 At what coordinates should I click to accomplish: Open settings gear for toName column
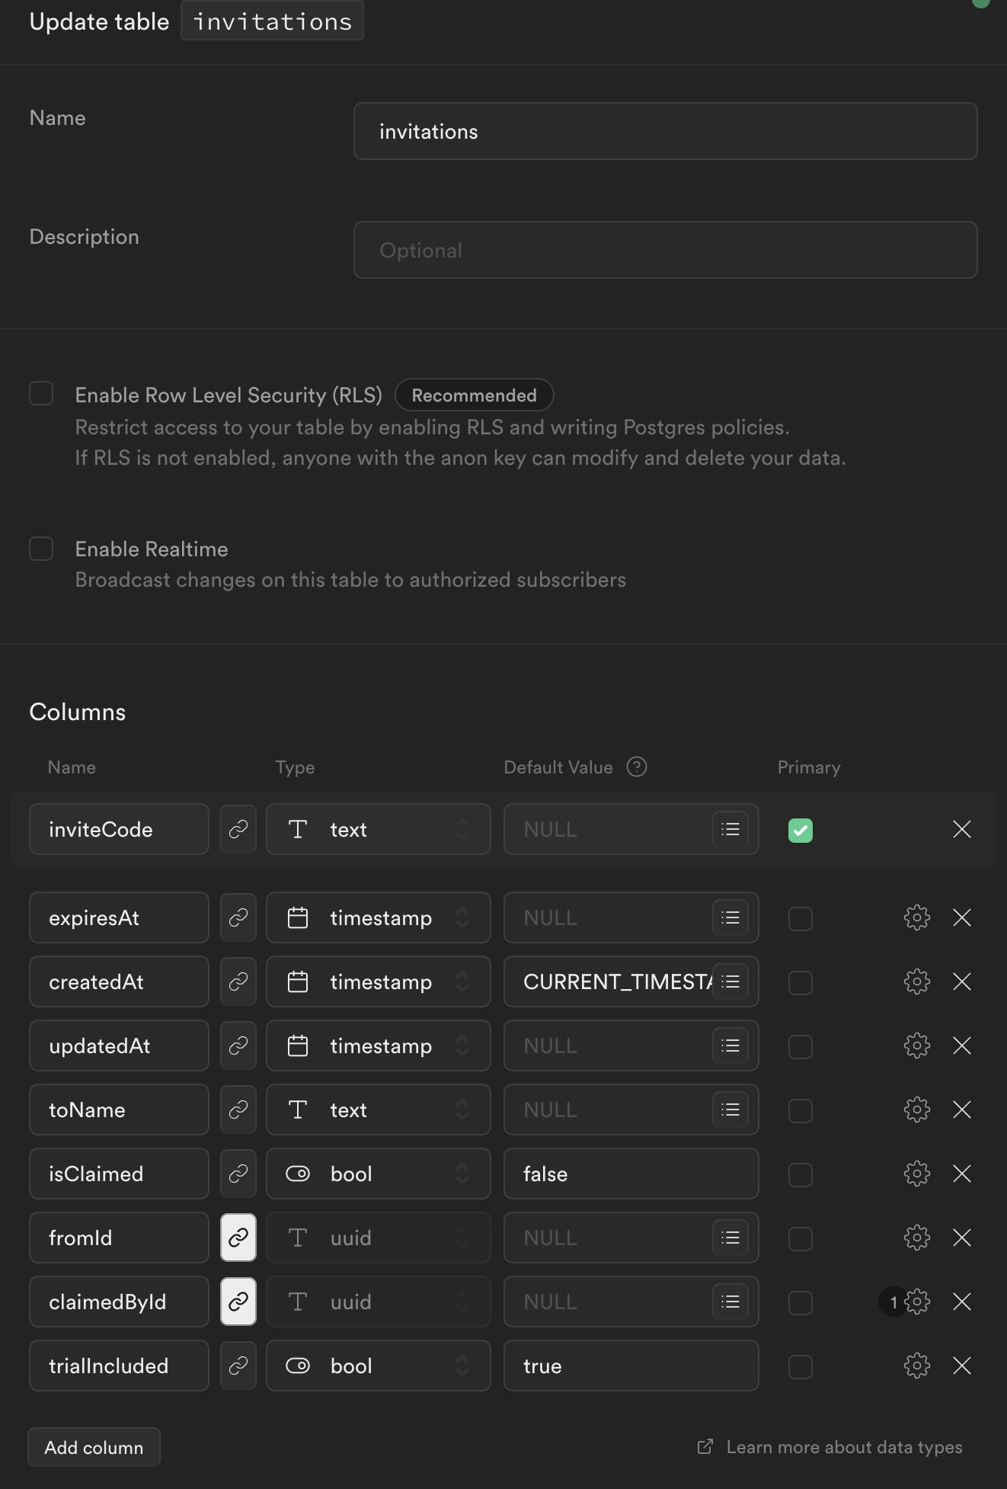pyautogui.click(x=917, y=1110)
